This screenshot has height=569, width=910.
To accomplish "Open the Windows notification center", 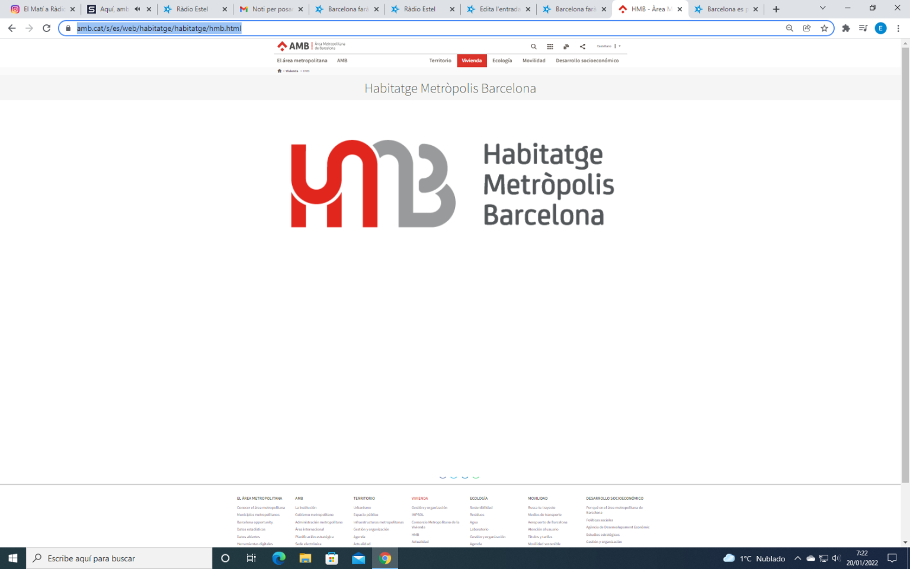I will point(892,558).
